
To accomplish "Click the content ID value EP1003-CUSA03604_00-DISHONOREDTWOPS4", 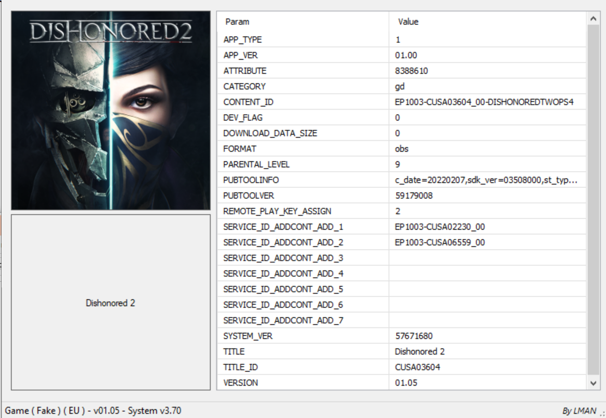I will coord(484,102).
